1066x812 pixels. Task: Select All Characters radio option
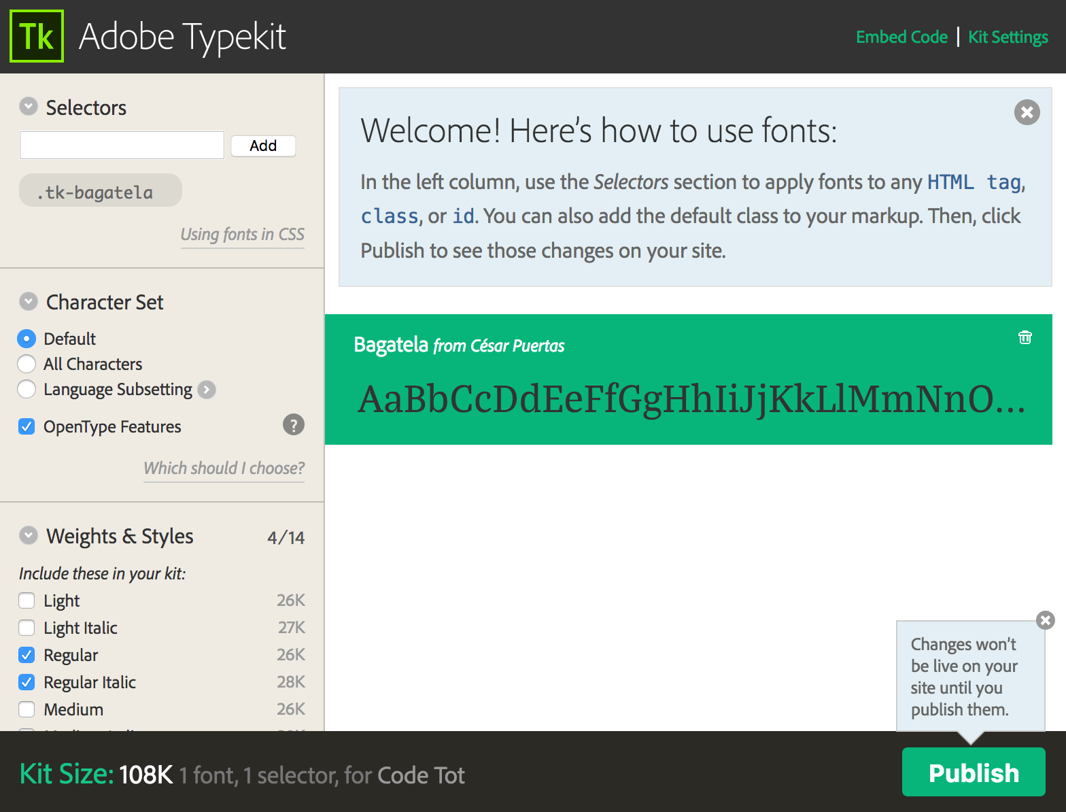tap(27, 364)
